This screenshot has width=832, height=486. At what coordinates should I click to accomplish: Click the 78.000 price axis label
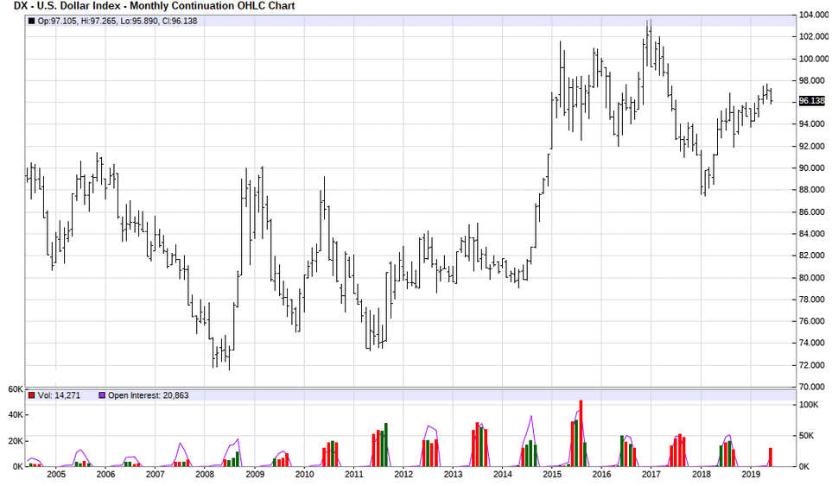click(812, 300)
